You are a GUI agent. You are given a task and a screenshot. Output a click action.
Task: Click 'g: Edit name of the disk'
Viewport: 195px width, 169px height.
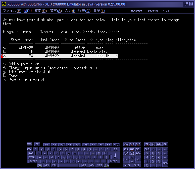tap(27, 72)
